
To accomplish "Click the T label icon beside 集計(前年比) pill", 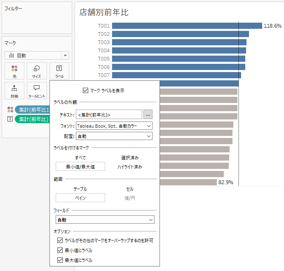I will coord(10,119).
